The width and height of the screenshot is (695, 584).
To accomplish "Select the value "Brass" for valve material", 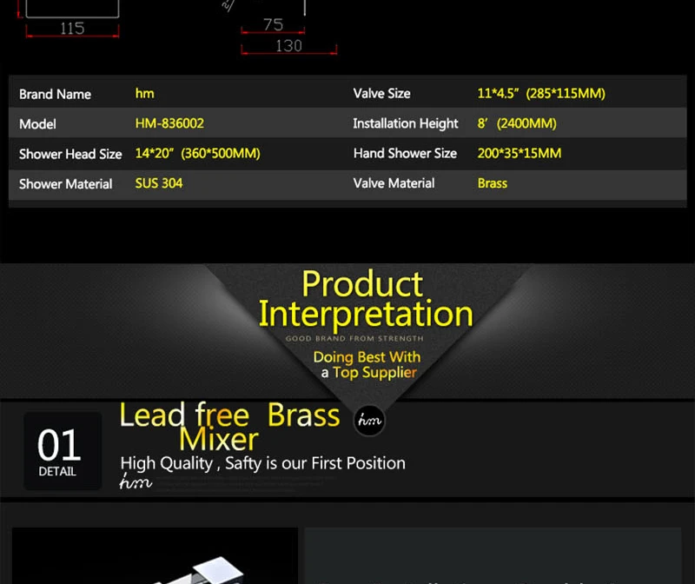I will tap(493, 183).
